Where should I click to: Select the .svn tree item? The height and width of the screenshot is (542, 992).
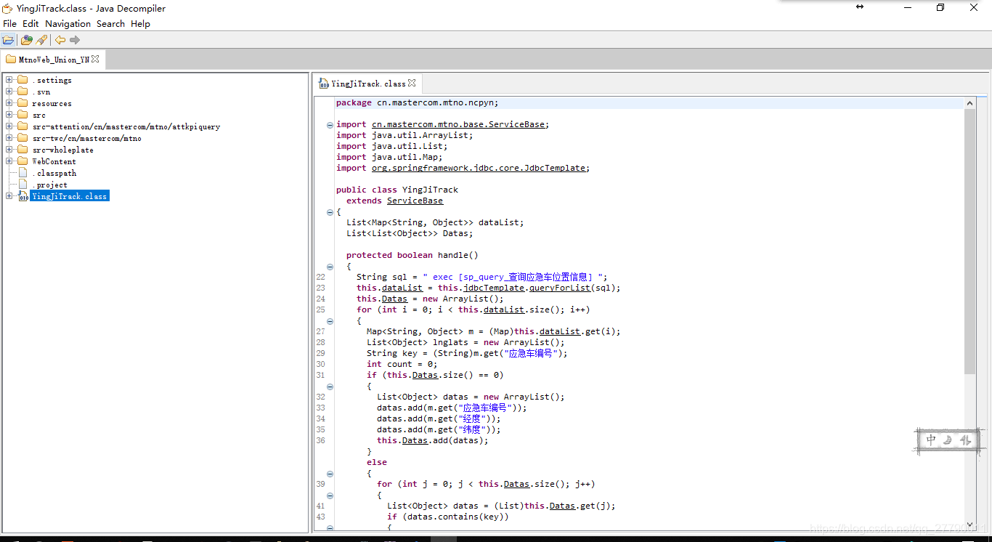click(x=41, y=92)
